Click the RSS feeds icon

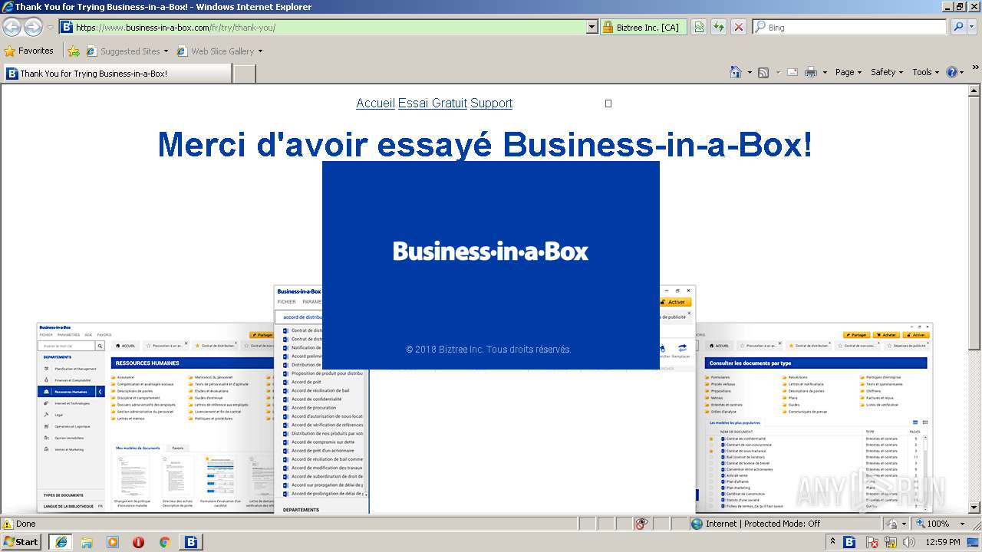coord(763,72)
